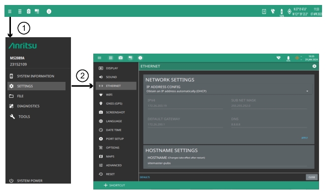Open Diagnostics in the main menu
Screen dimensions: 329x195
[36, 106]
